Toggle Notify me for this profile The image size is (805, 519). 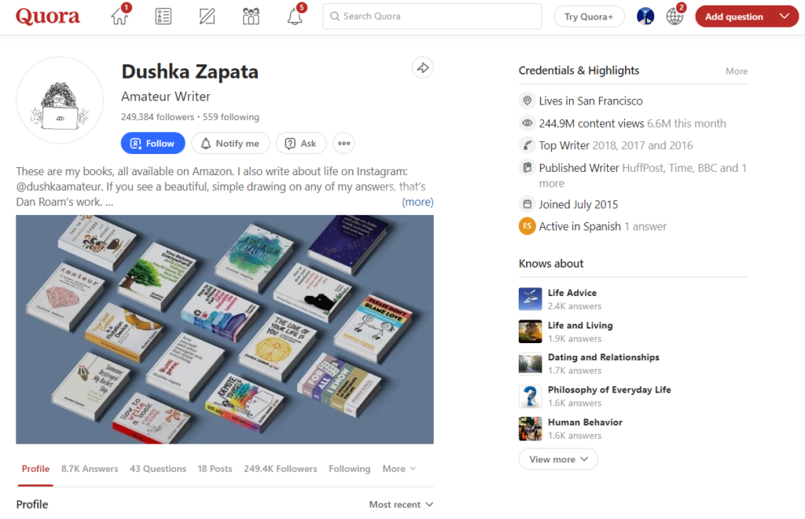point(230,144)
